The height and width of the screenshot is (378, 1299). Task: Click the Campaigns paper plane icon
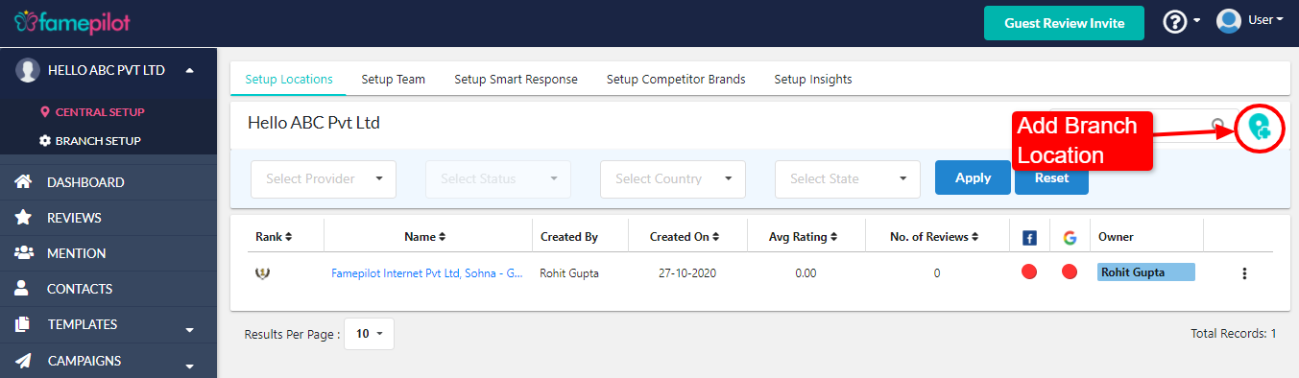pos(24,361)
